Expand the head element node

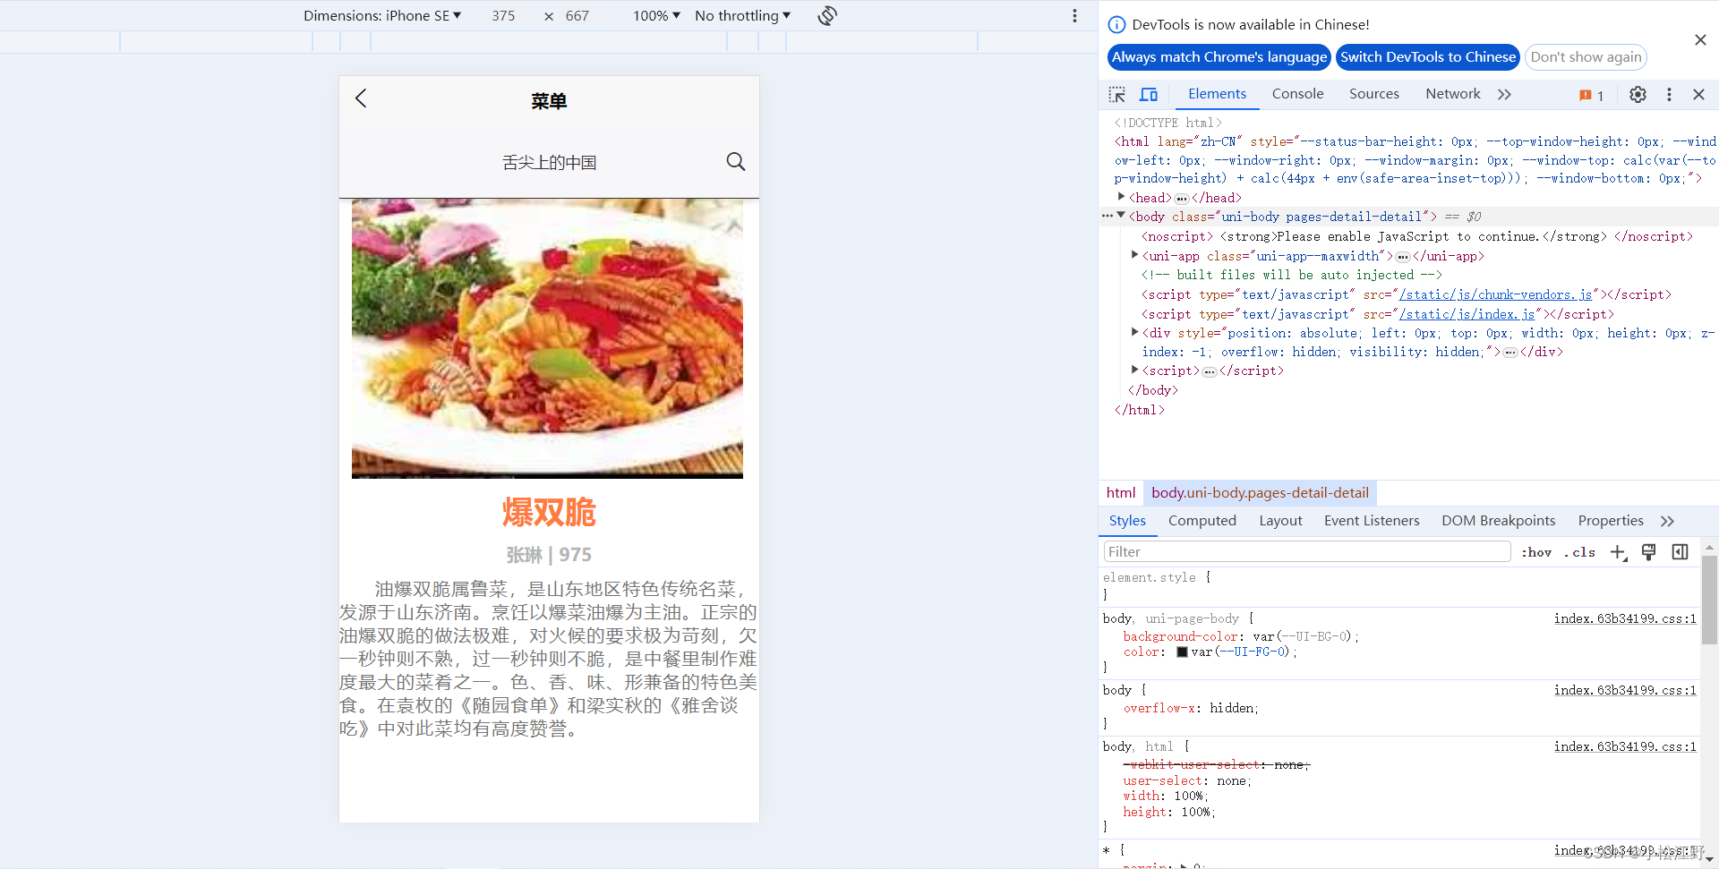tap(1121, 197)
